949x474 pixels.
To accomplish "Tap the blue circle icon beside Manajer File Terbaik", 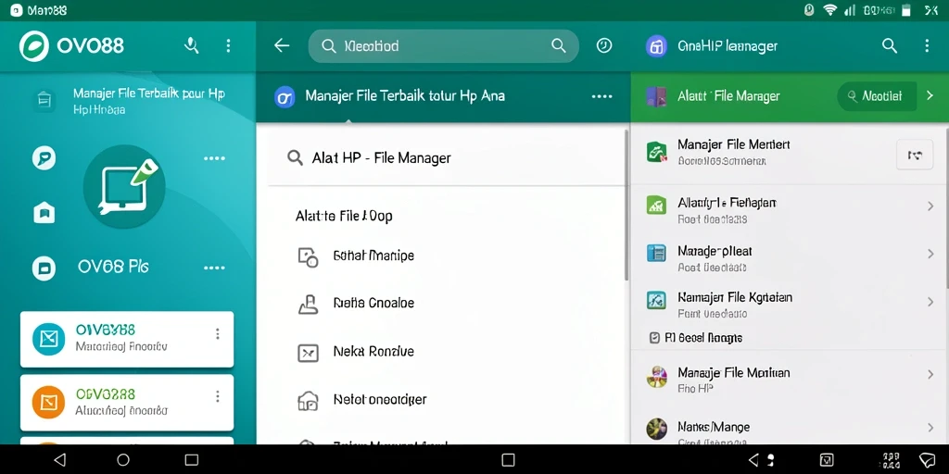I will (x=285, y=96).
